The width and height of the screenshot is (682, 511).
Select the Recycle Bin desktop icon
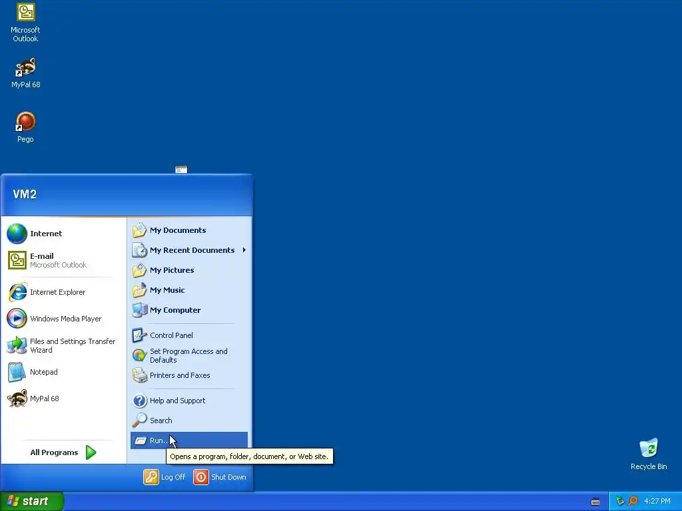tap(649, 454)
